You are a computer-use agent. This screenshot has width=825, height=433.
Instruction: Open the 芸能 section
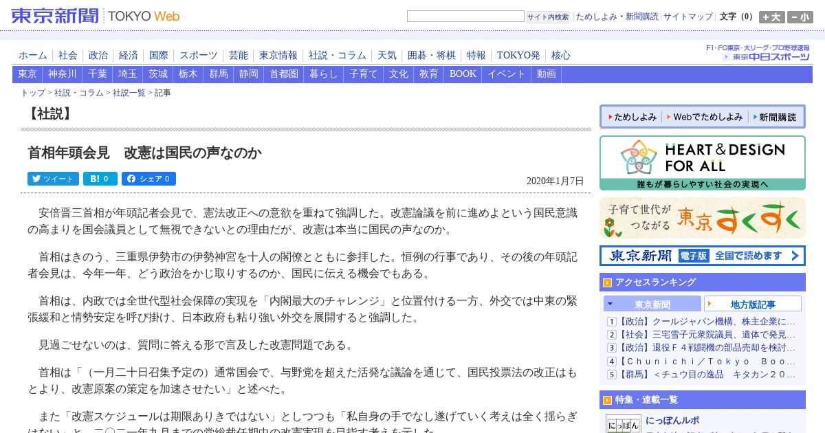coord(239,56)
